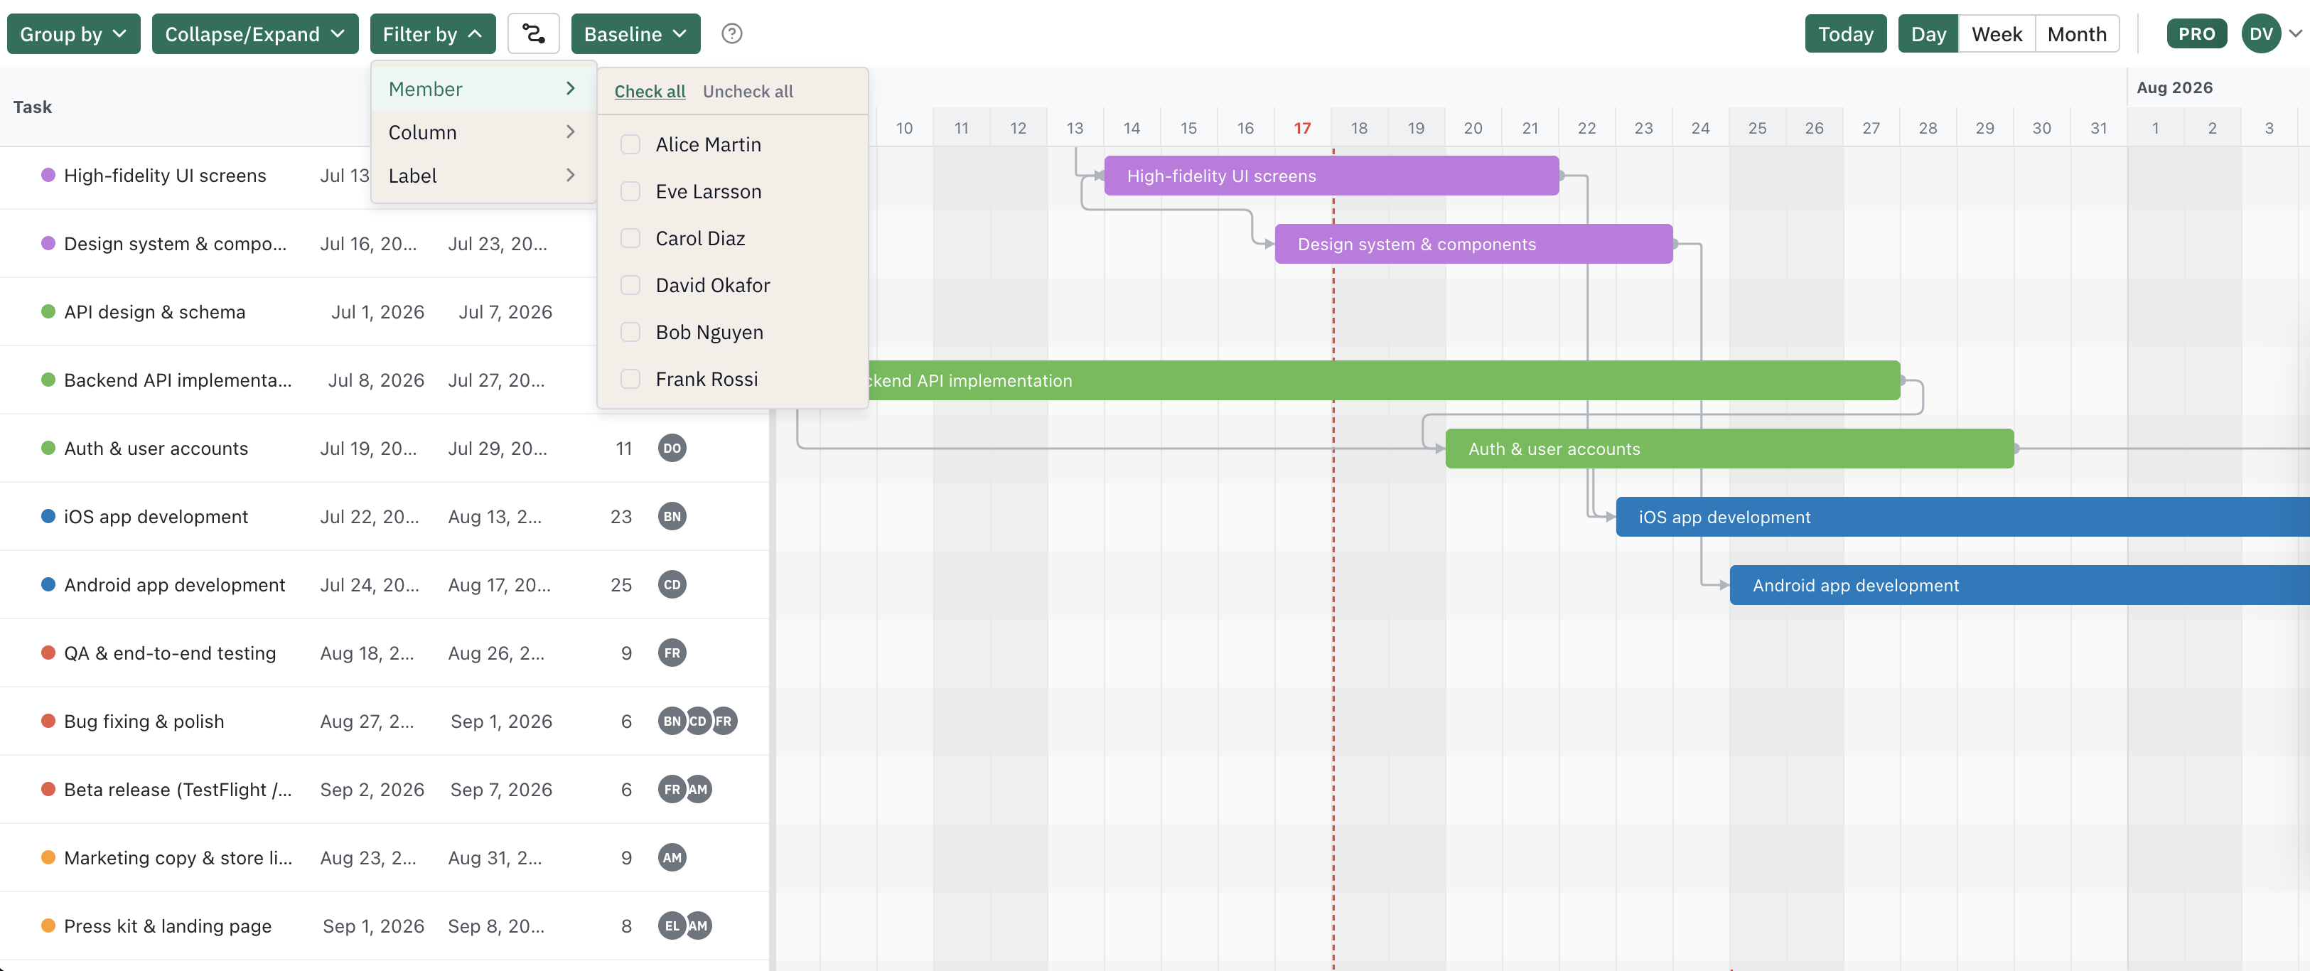Viewport: 2310px width, 971px height.
Task: Click the PRO badge
Action: click(2196, 34)
